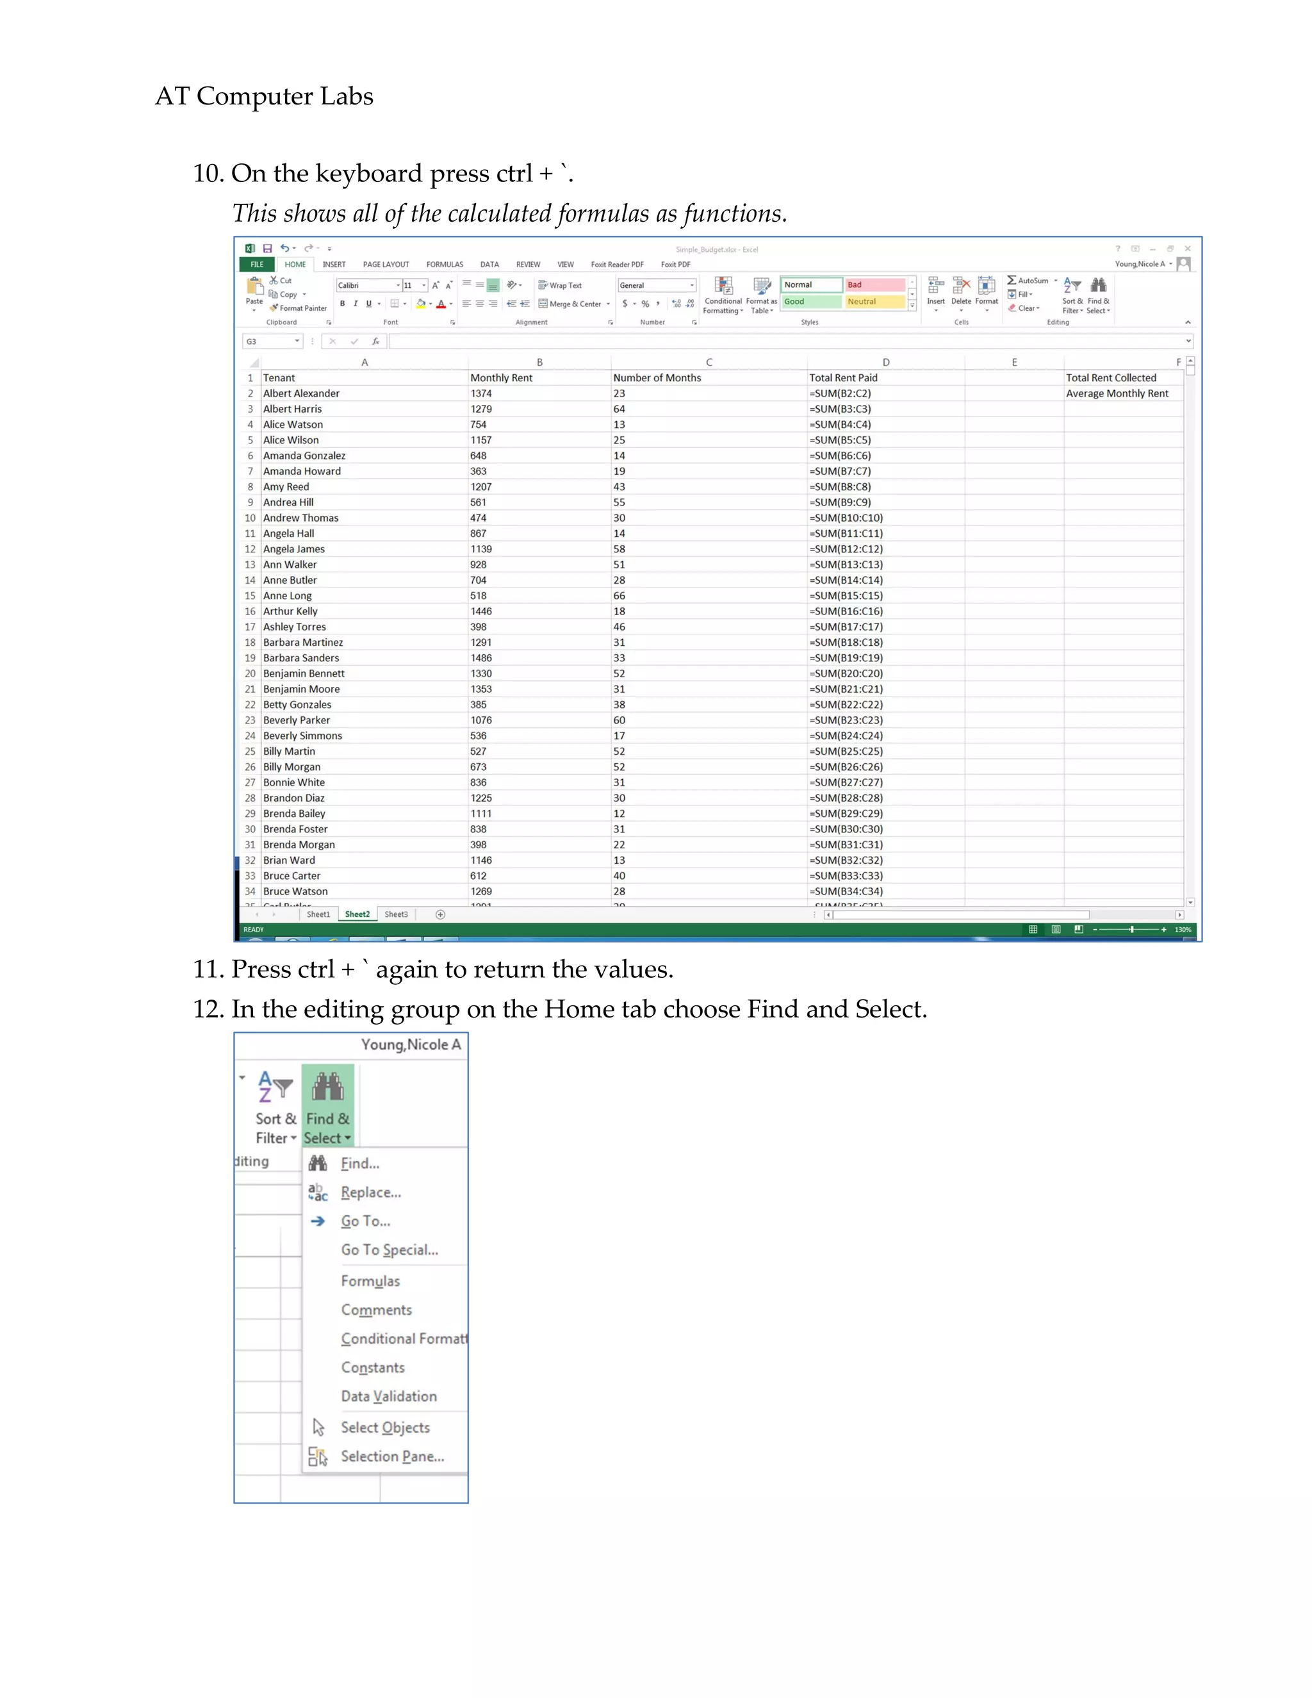Click the Paste clipboard icon
The image size is (1312, 1698).
coord(254,286)
